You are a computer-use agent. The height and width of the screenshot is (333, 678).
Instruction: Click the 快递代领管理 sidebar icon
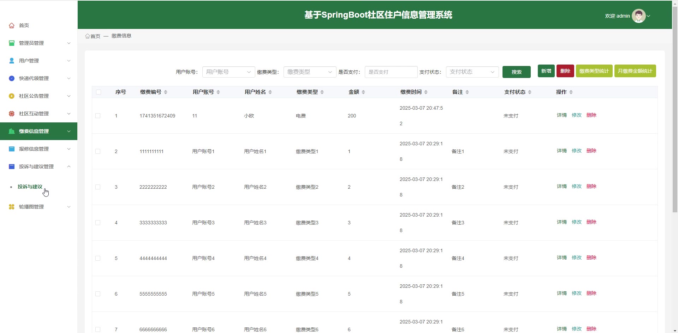[12, 78]
